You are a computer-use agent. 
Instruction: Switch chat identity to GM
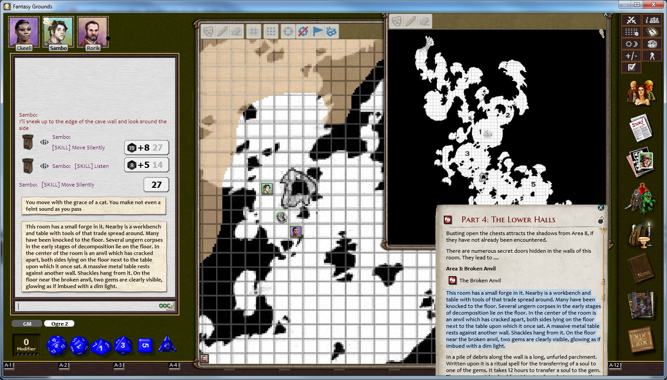point(27,324)
